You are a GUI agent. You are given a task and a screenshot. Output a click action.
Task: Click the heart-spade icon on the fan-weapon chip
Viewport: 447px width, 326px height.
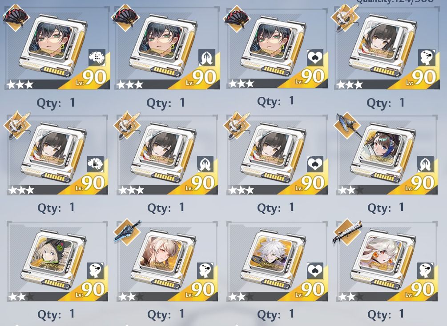pos(315,58)
